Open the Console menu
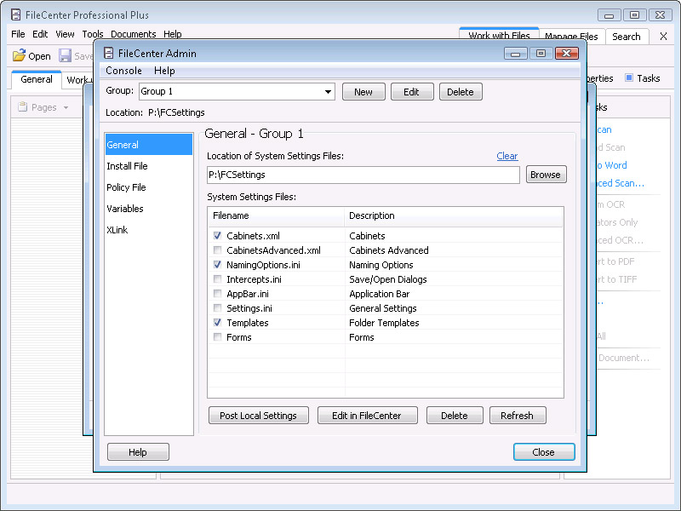The image size is (681, 511). (123, 71)
